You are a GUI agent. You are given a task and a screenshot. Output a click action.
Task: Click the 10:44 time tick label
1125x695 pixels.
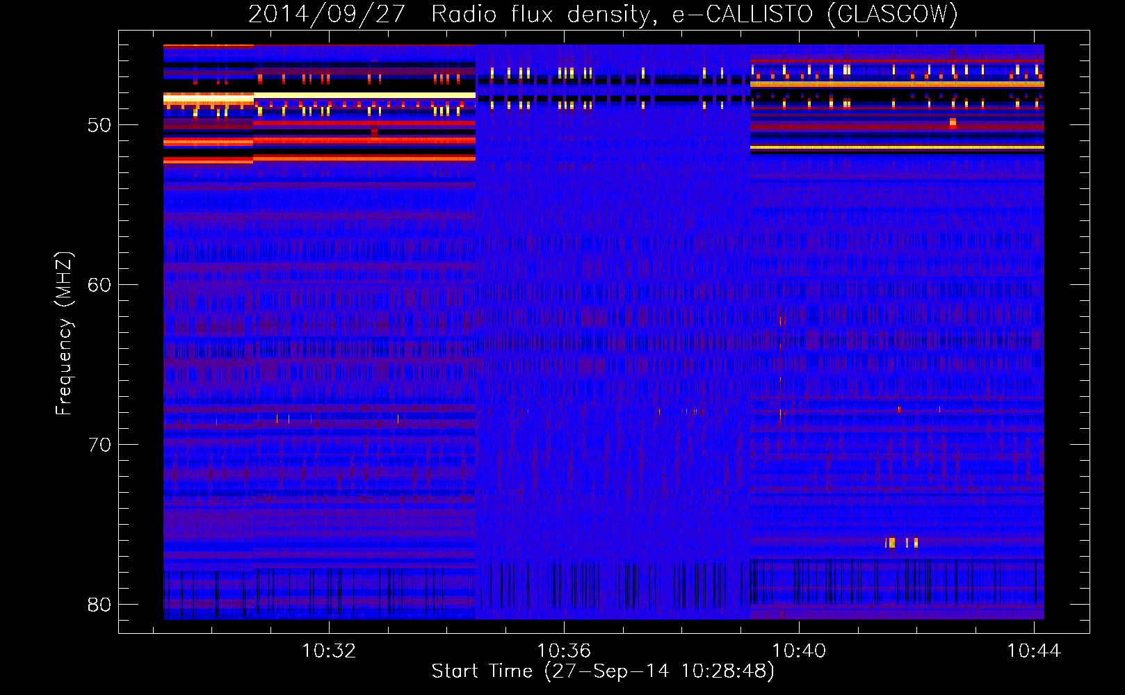click(x=1034, y=651)
